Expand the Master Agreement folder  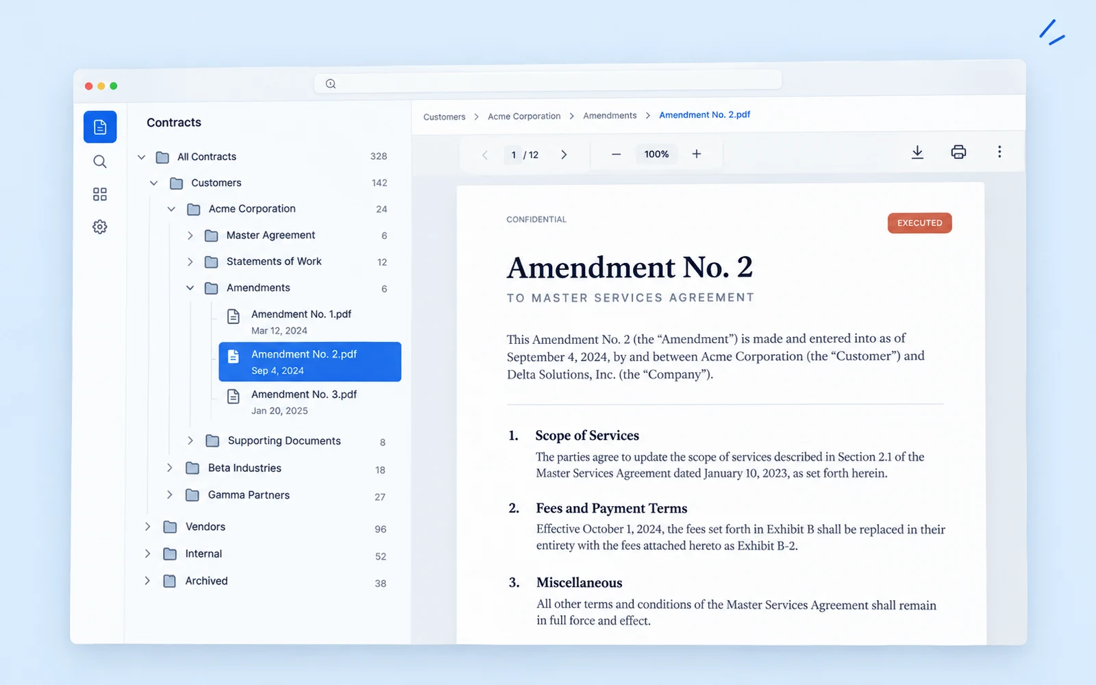(x=190, y=236)
